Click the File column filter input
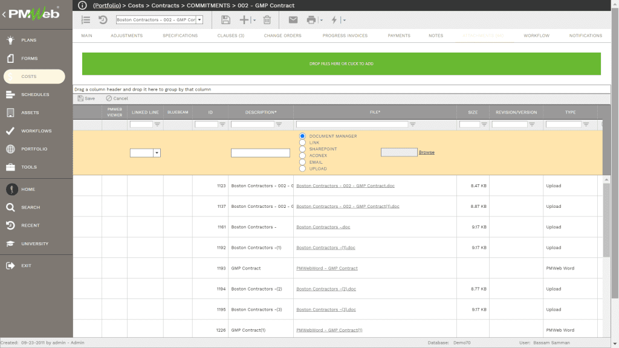Image resolution: width=619 pixels, height=348 pixels. tap(352, 124)
